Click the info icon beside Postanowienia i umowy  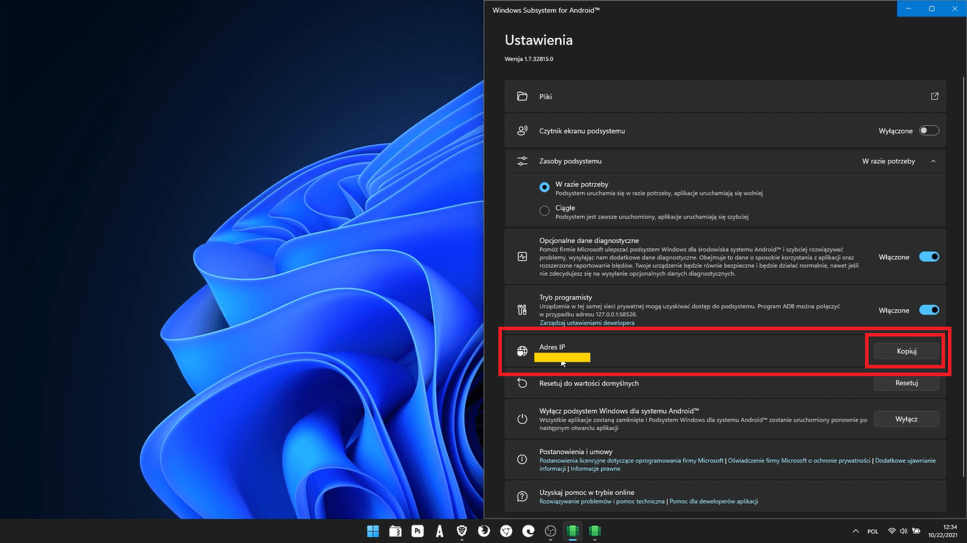[522, 460]
